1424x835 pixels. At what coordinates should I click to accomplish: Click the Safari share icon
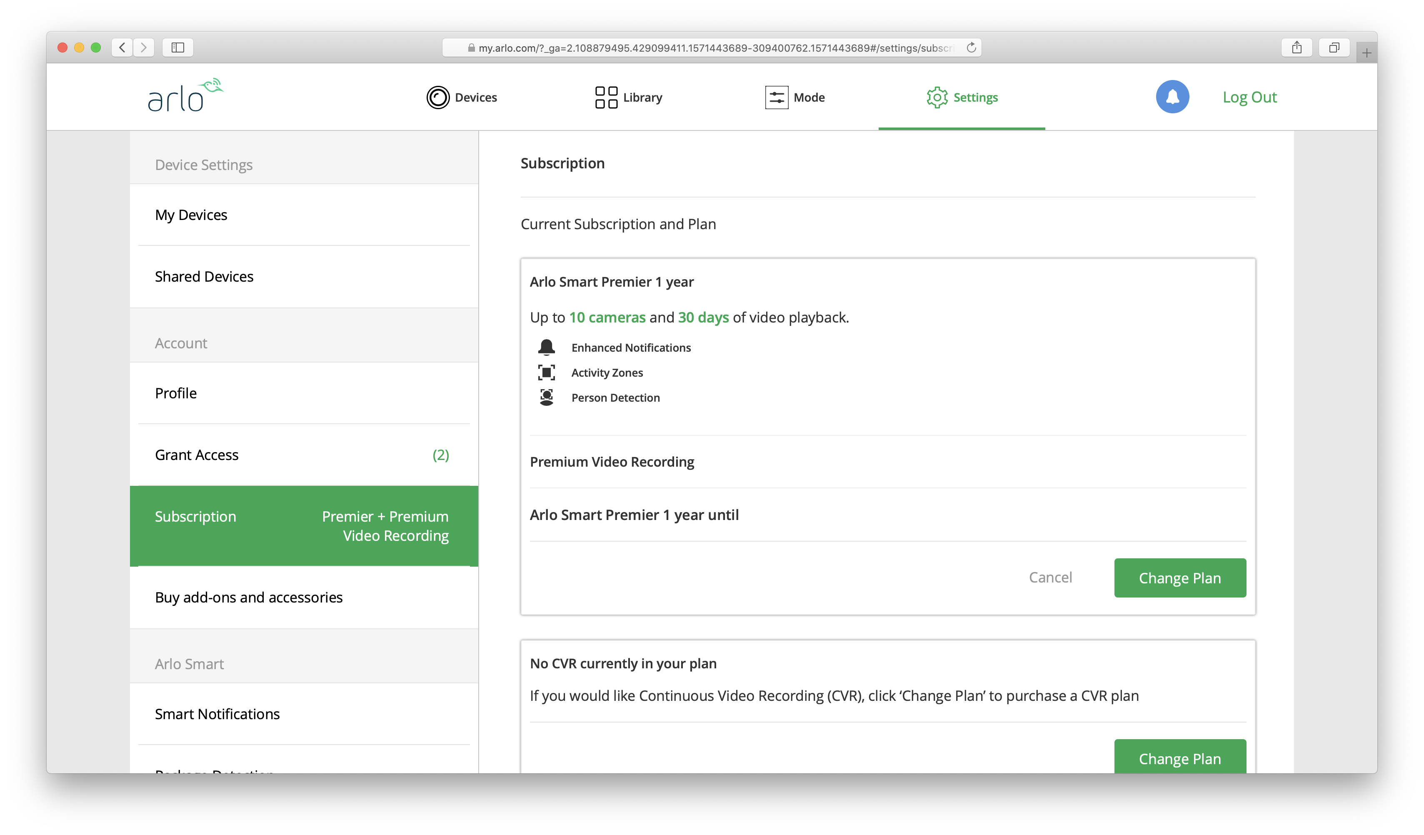1296,47
